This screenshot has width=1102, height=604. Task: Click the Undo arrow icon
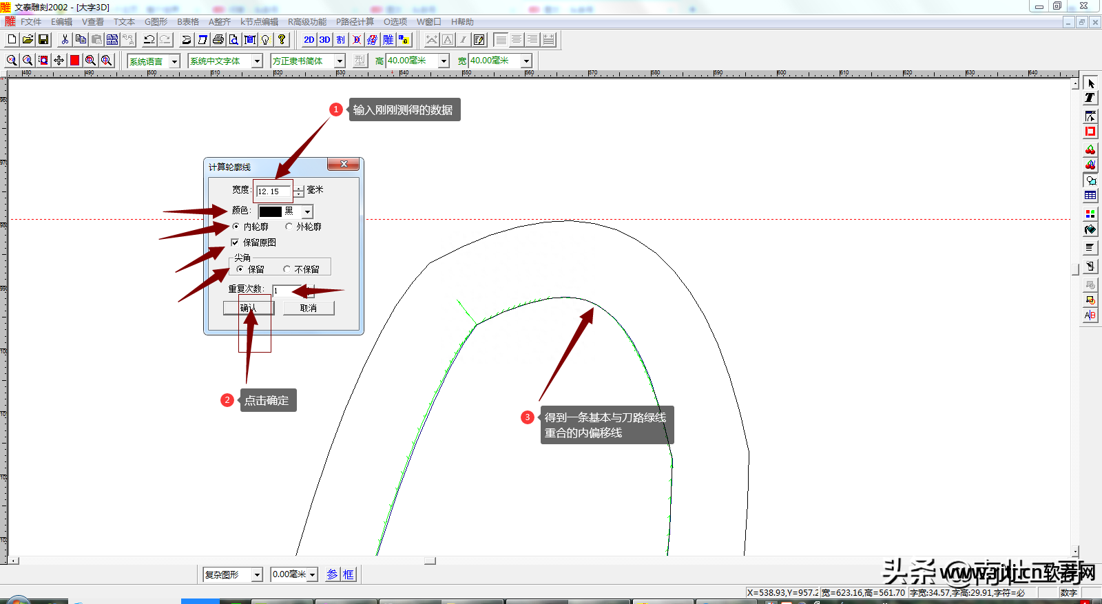[149, 40]
